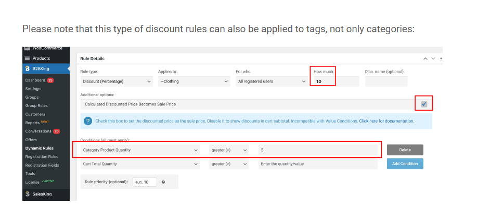
Task: Click the B2BKing logo icon
Action: (27, 69)
